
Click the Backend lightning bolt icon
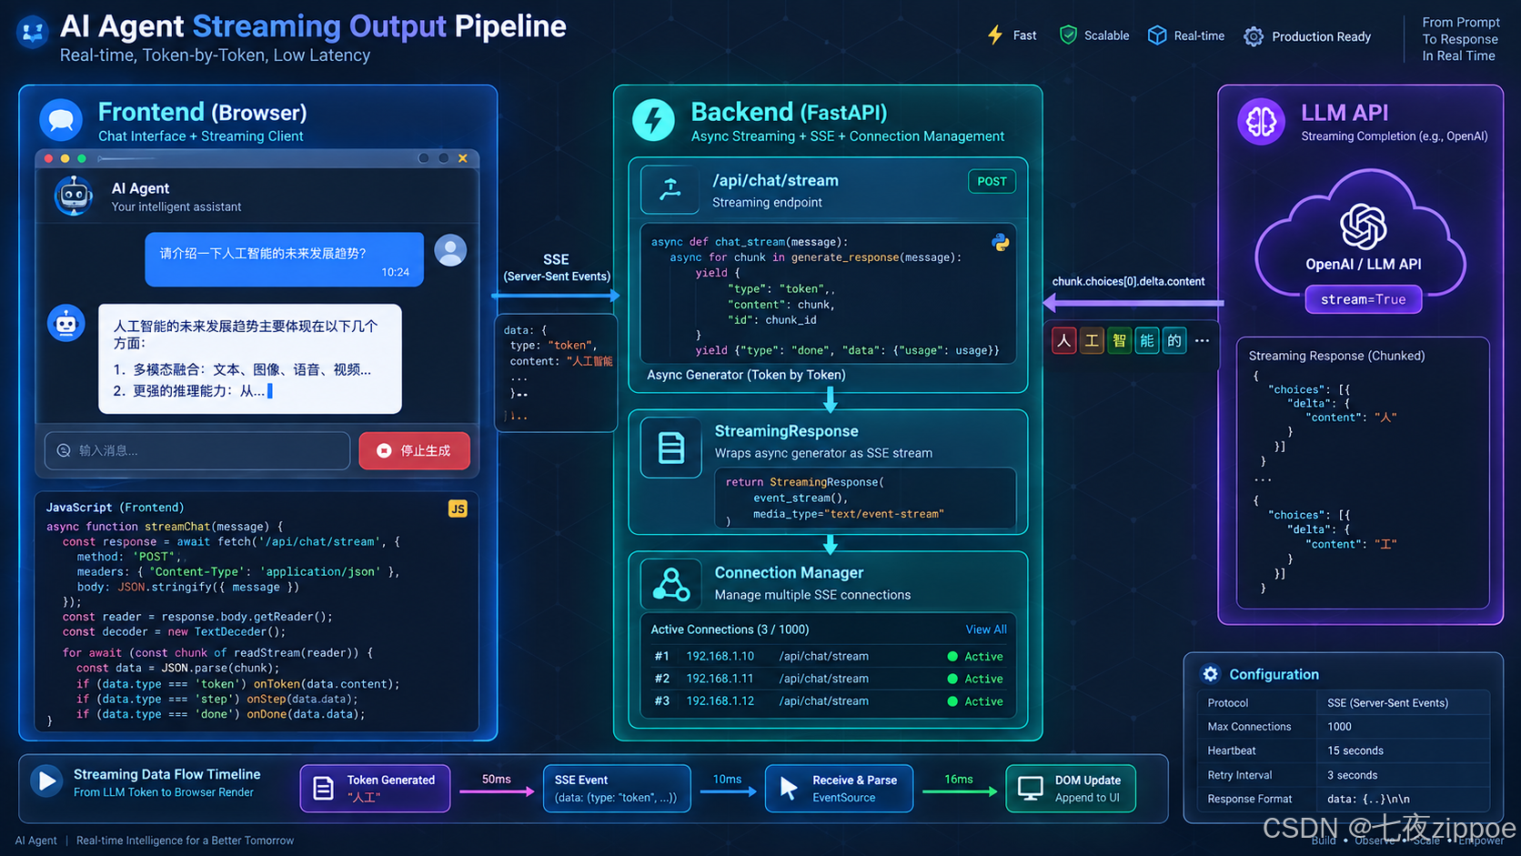(x=653, y=119)
